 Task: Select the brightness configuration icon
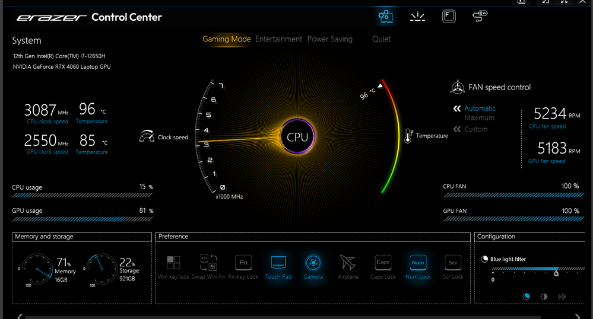[x=544, y=296]
